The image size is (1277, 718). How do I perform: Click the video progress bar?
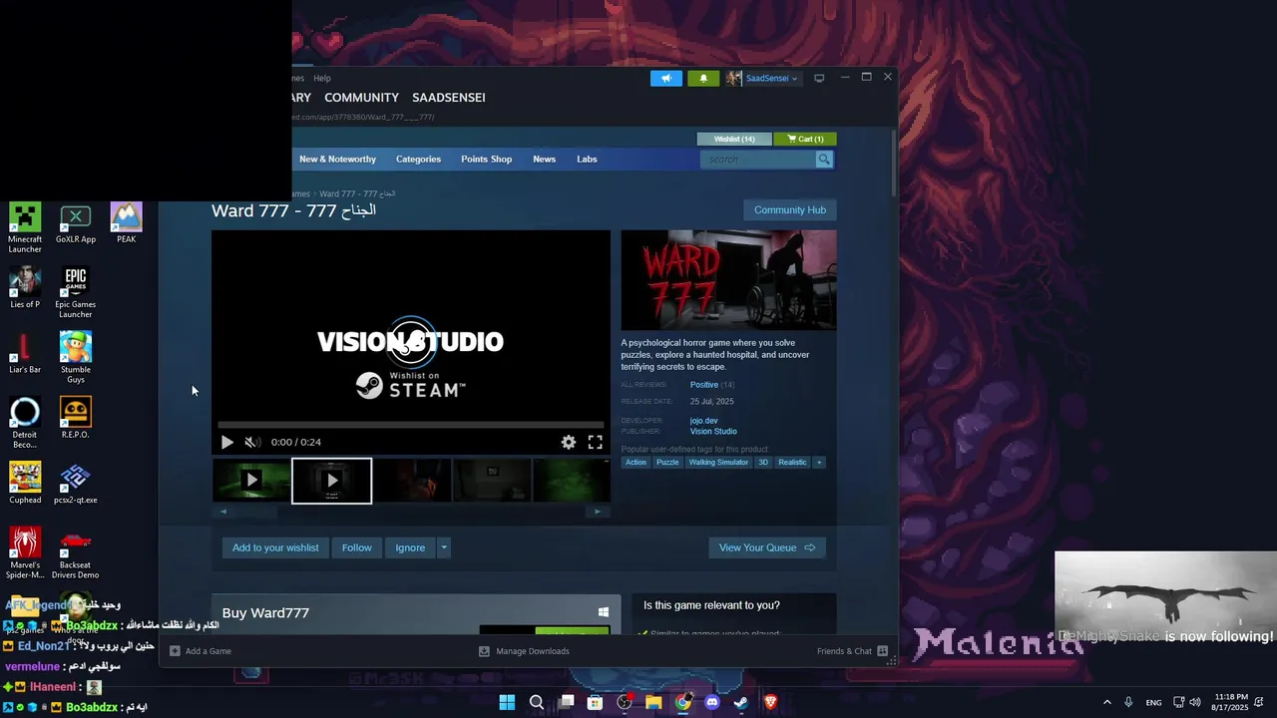410,425
